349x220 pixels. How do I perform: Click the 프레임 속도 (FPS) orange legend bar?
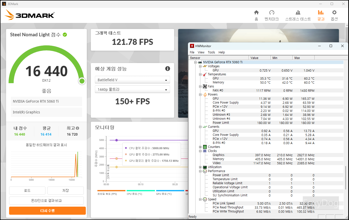111,191
